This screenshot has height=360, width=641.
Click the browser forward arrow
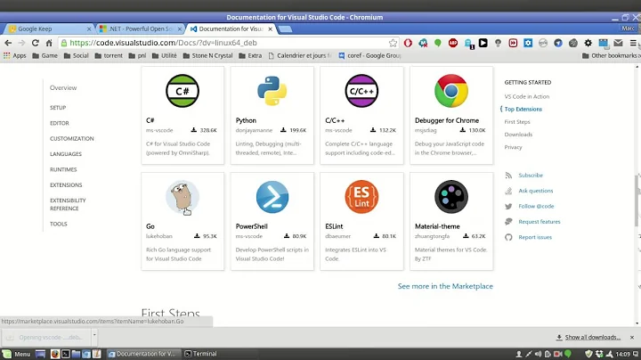point(21,43)
